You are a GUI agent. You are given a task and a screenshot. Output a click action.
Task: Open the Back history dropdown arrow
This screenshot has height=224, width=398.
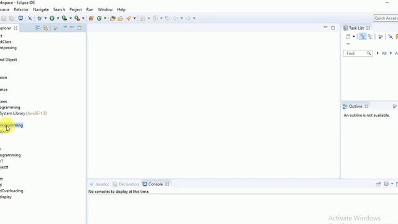point(182,18)
